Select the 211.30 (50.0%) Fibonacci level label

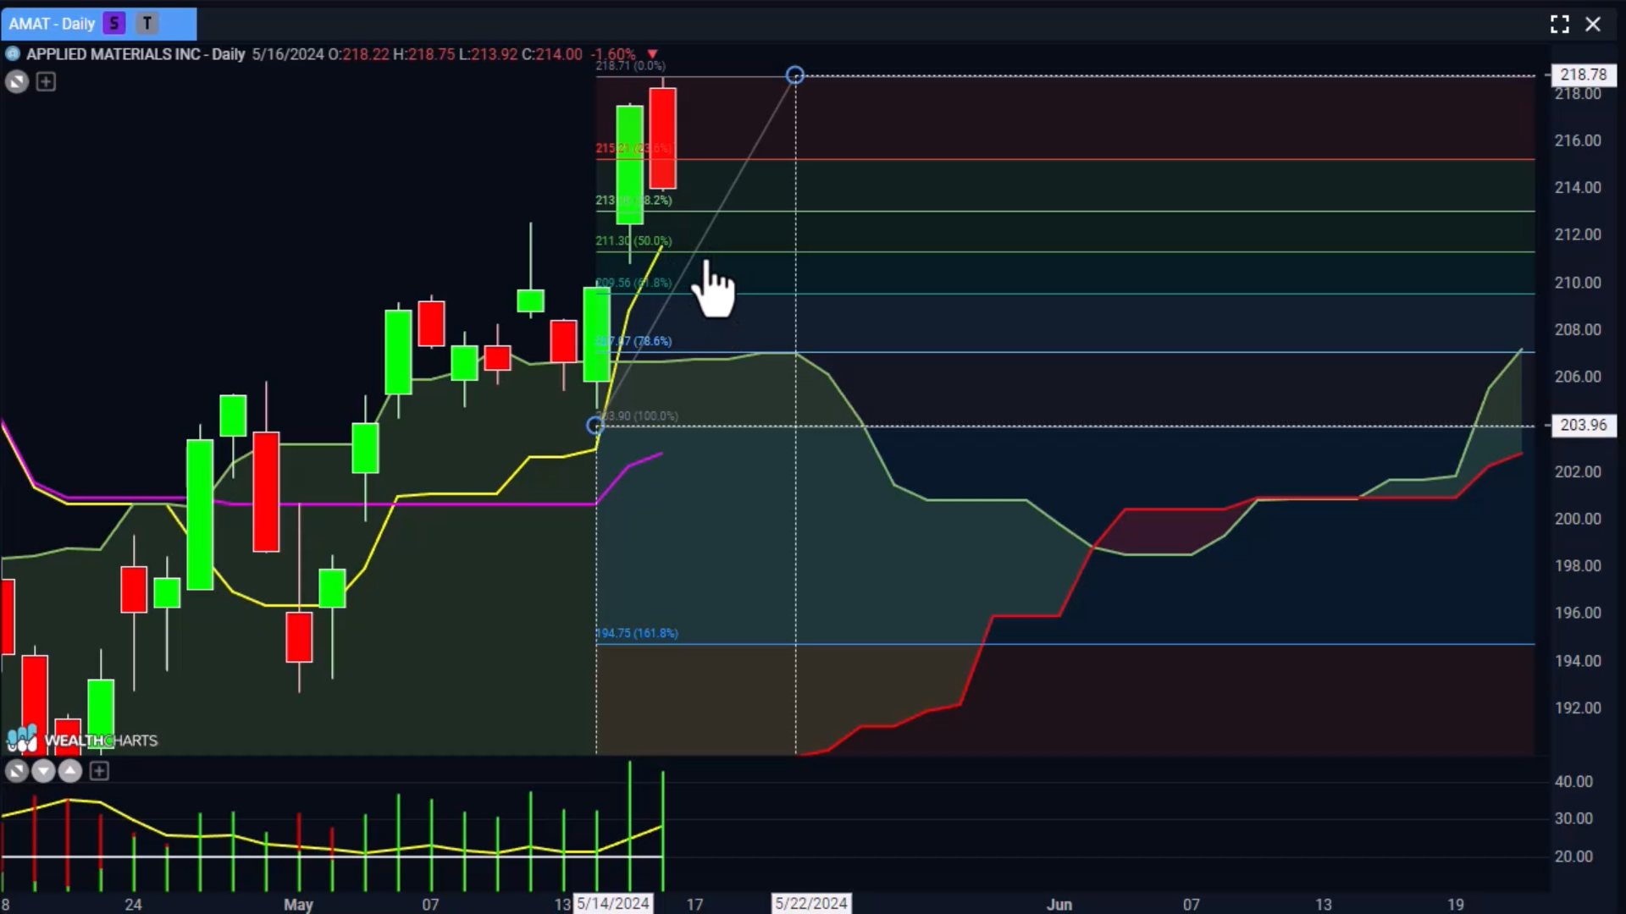click(x=633, y=241)
